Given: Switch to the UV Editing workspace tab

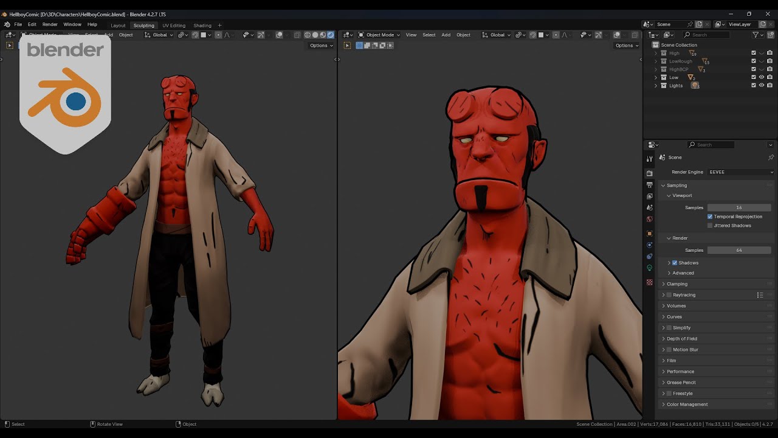Looking at the screenshot, I should [174, 26].
